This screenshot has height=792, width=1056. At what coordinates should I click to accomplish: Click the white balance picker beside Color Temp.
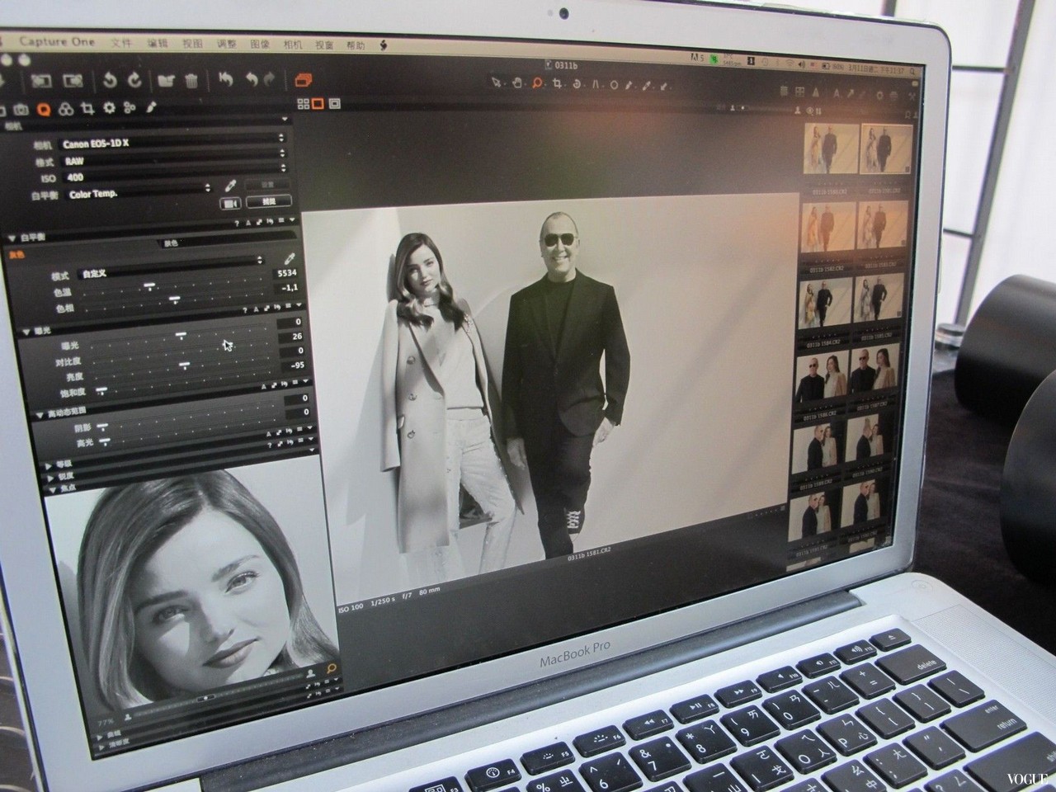pyautogui.click(x=231, y=186)
